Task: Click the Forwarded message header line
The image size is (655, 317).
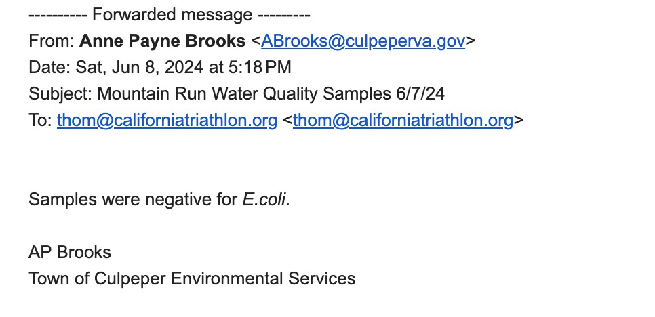Action: 170,14
